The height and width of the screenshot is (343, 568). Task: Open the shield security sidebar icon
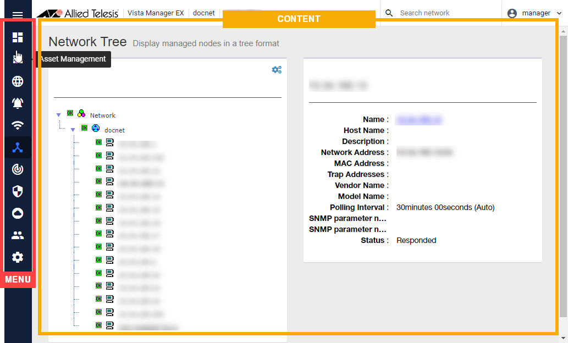click(18, 191)
